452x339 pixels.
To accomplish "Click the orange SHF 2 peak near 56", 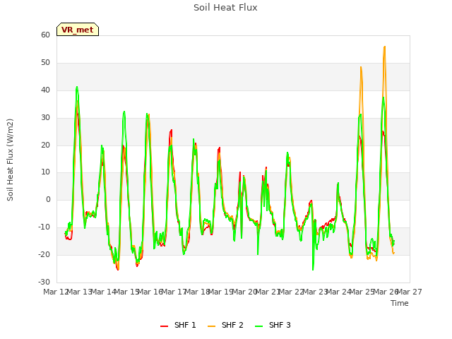I will tap(384, 47).
